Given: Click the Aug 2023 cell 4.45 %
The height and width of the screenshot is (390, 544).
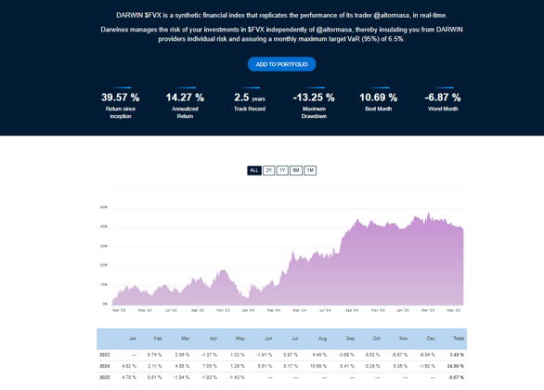Looking at the screenshot, I should (x=319, y=355).
